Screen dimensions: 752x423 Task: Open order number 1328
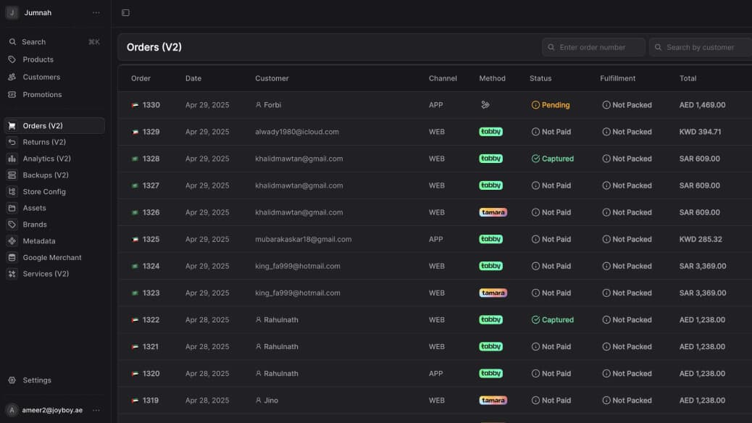151,159
